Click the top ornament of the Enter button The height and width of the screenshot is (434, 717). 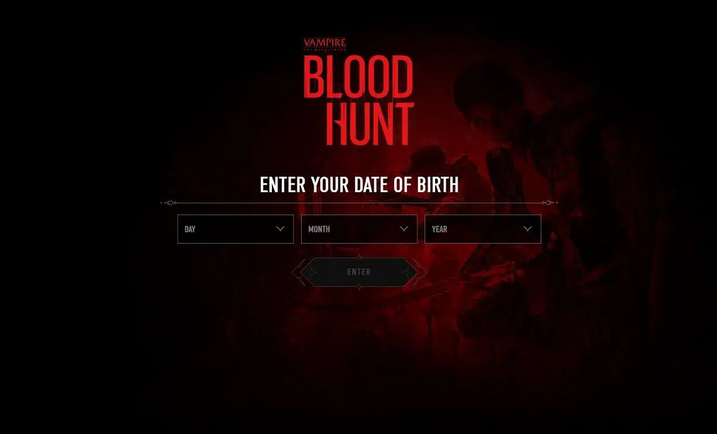click(359, 257)
